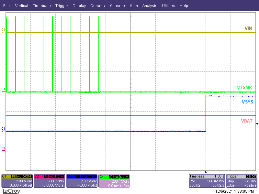Open the Math dropdown menu

134,5
